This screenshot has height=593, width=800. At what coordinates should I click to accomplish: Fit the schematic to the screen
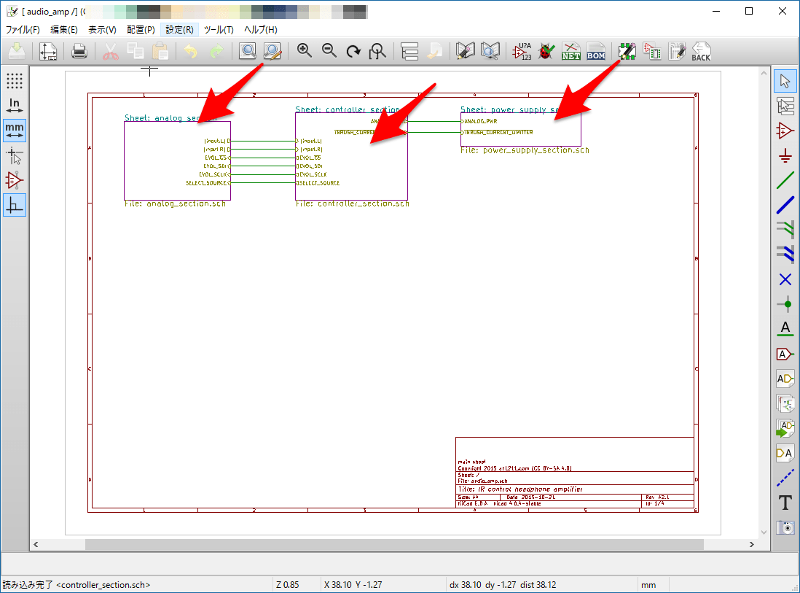[x=377, y=52]
